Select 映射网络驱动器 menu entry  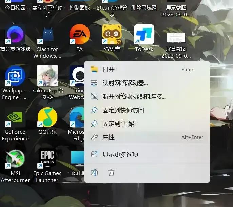(x=125, y=83)
